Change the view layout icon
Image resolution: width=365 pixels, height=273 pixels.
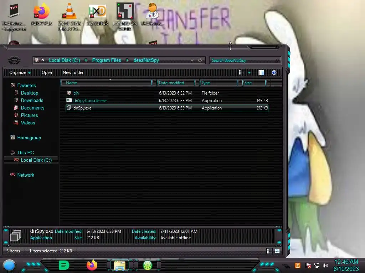click(241, 73)
